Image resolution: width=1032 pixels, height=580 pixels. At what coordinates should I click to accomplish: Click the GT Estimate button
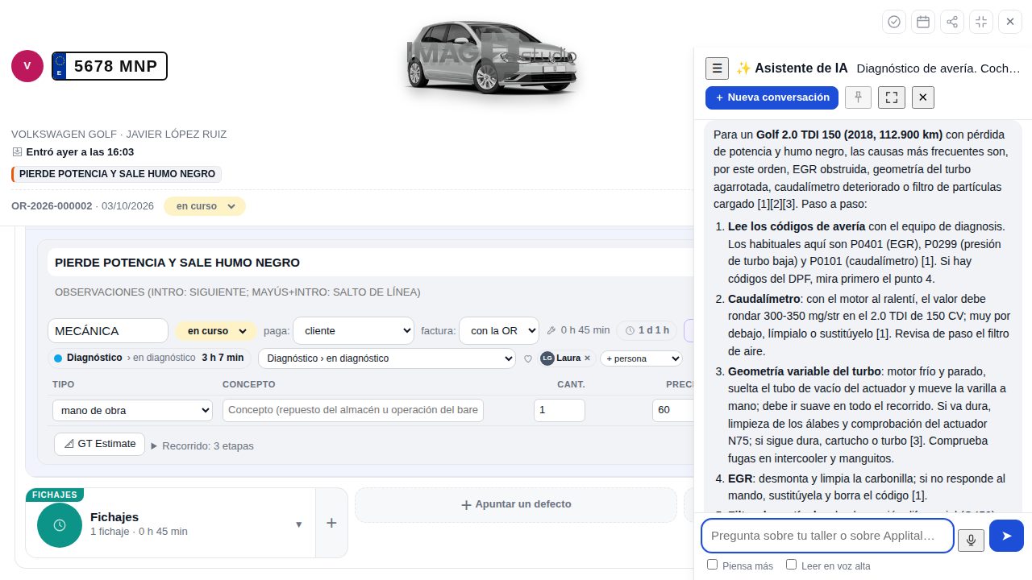100,444
